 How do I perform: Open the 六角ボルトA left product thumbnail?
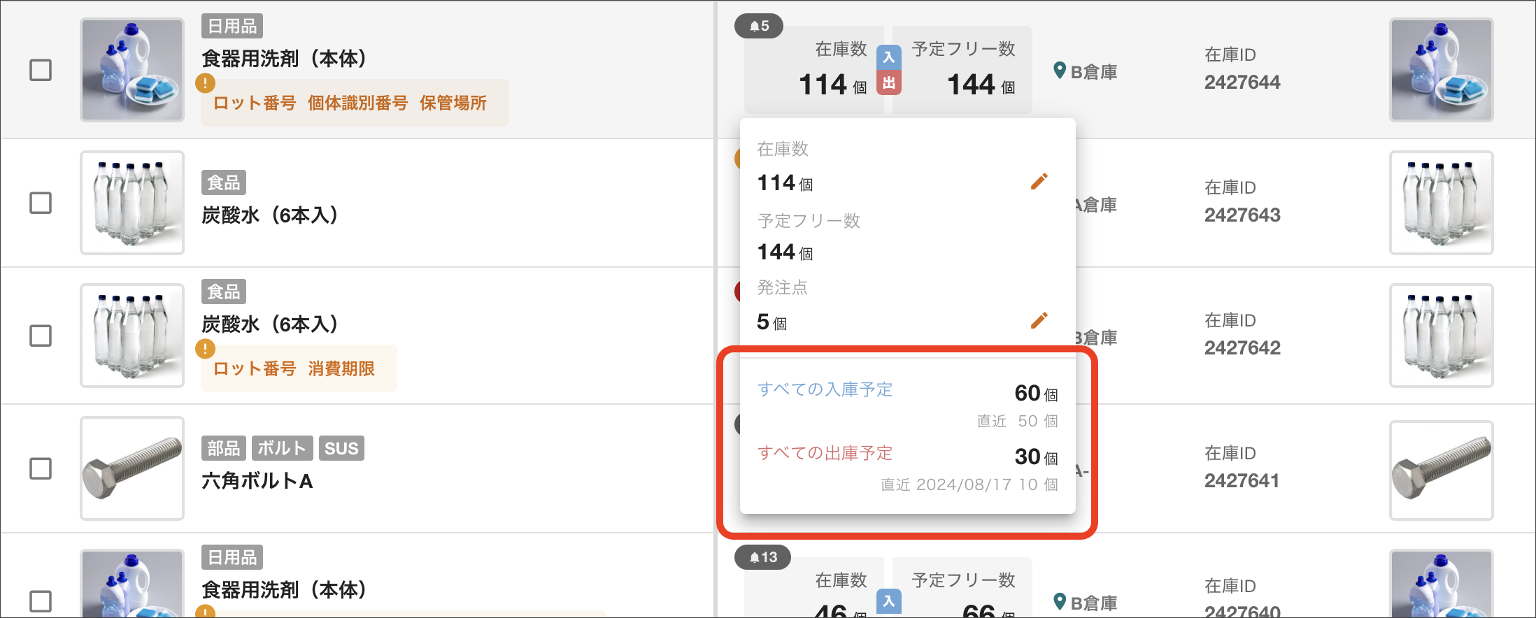(132, 468)
